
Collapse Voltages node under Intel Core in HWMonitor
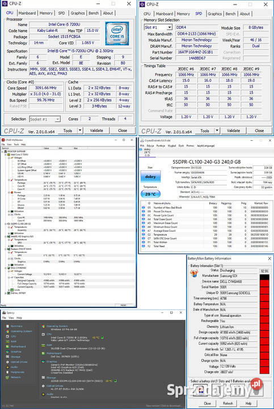9,158
